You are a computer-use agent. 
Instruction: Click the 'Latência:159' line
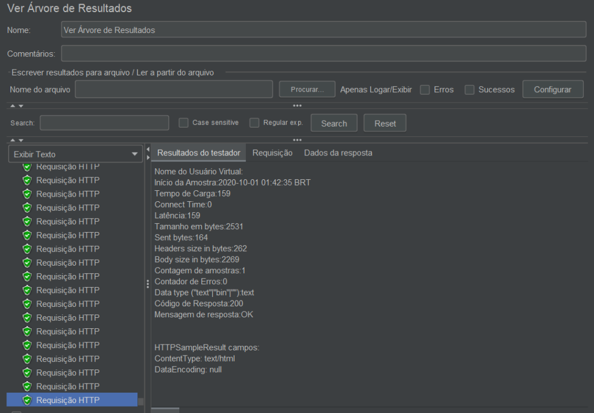[x=178, y=216]
